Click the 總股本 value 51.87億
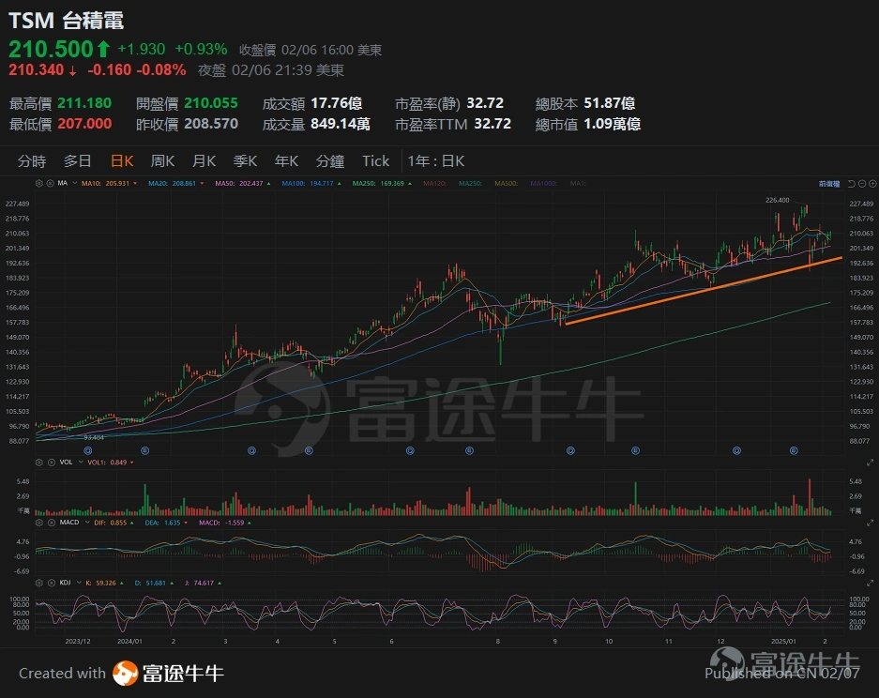This screenshot has width=879, height=698. 610,103
